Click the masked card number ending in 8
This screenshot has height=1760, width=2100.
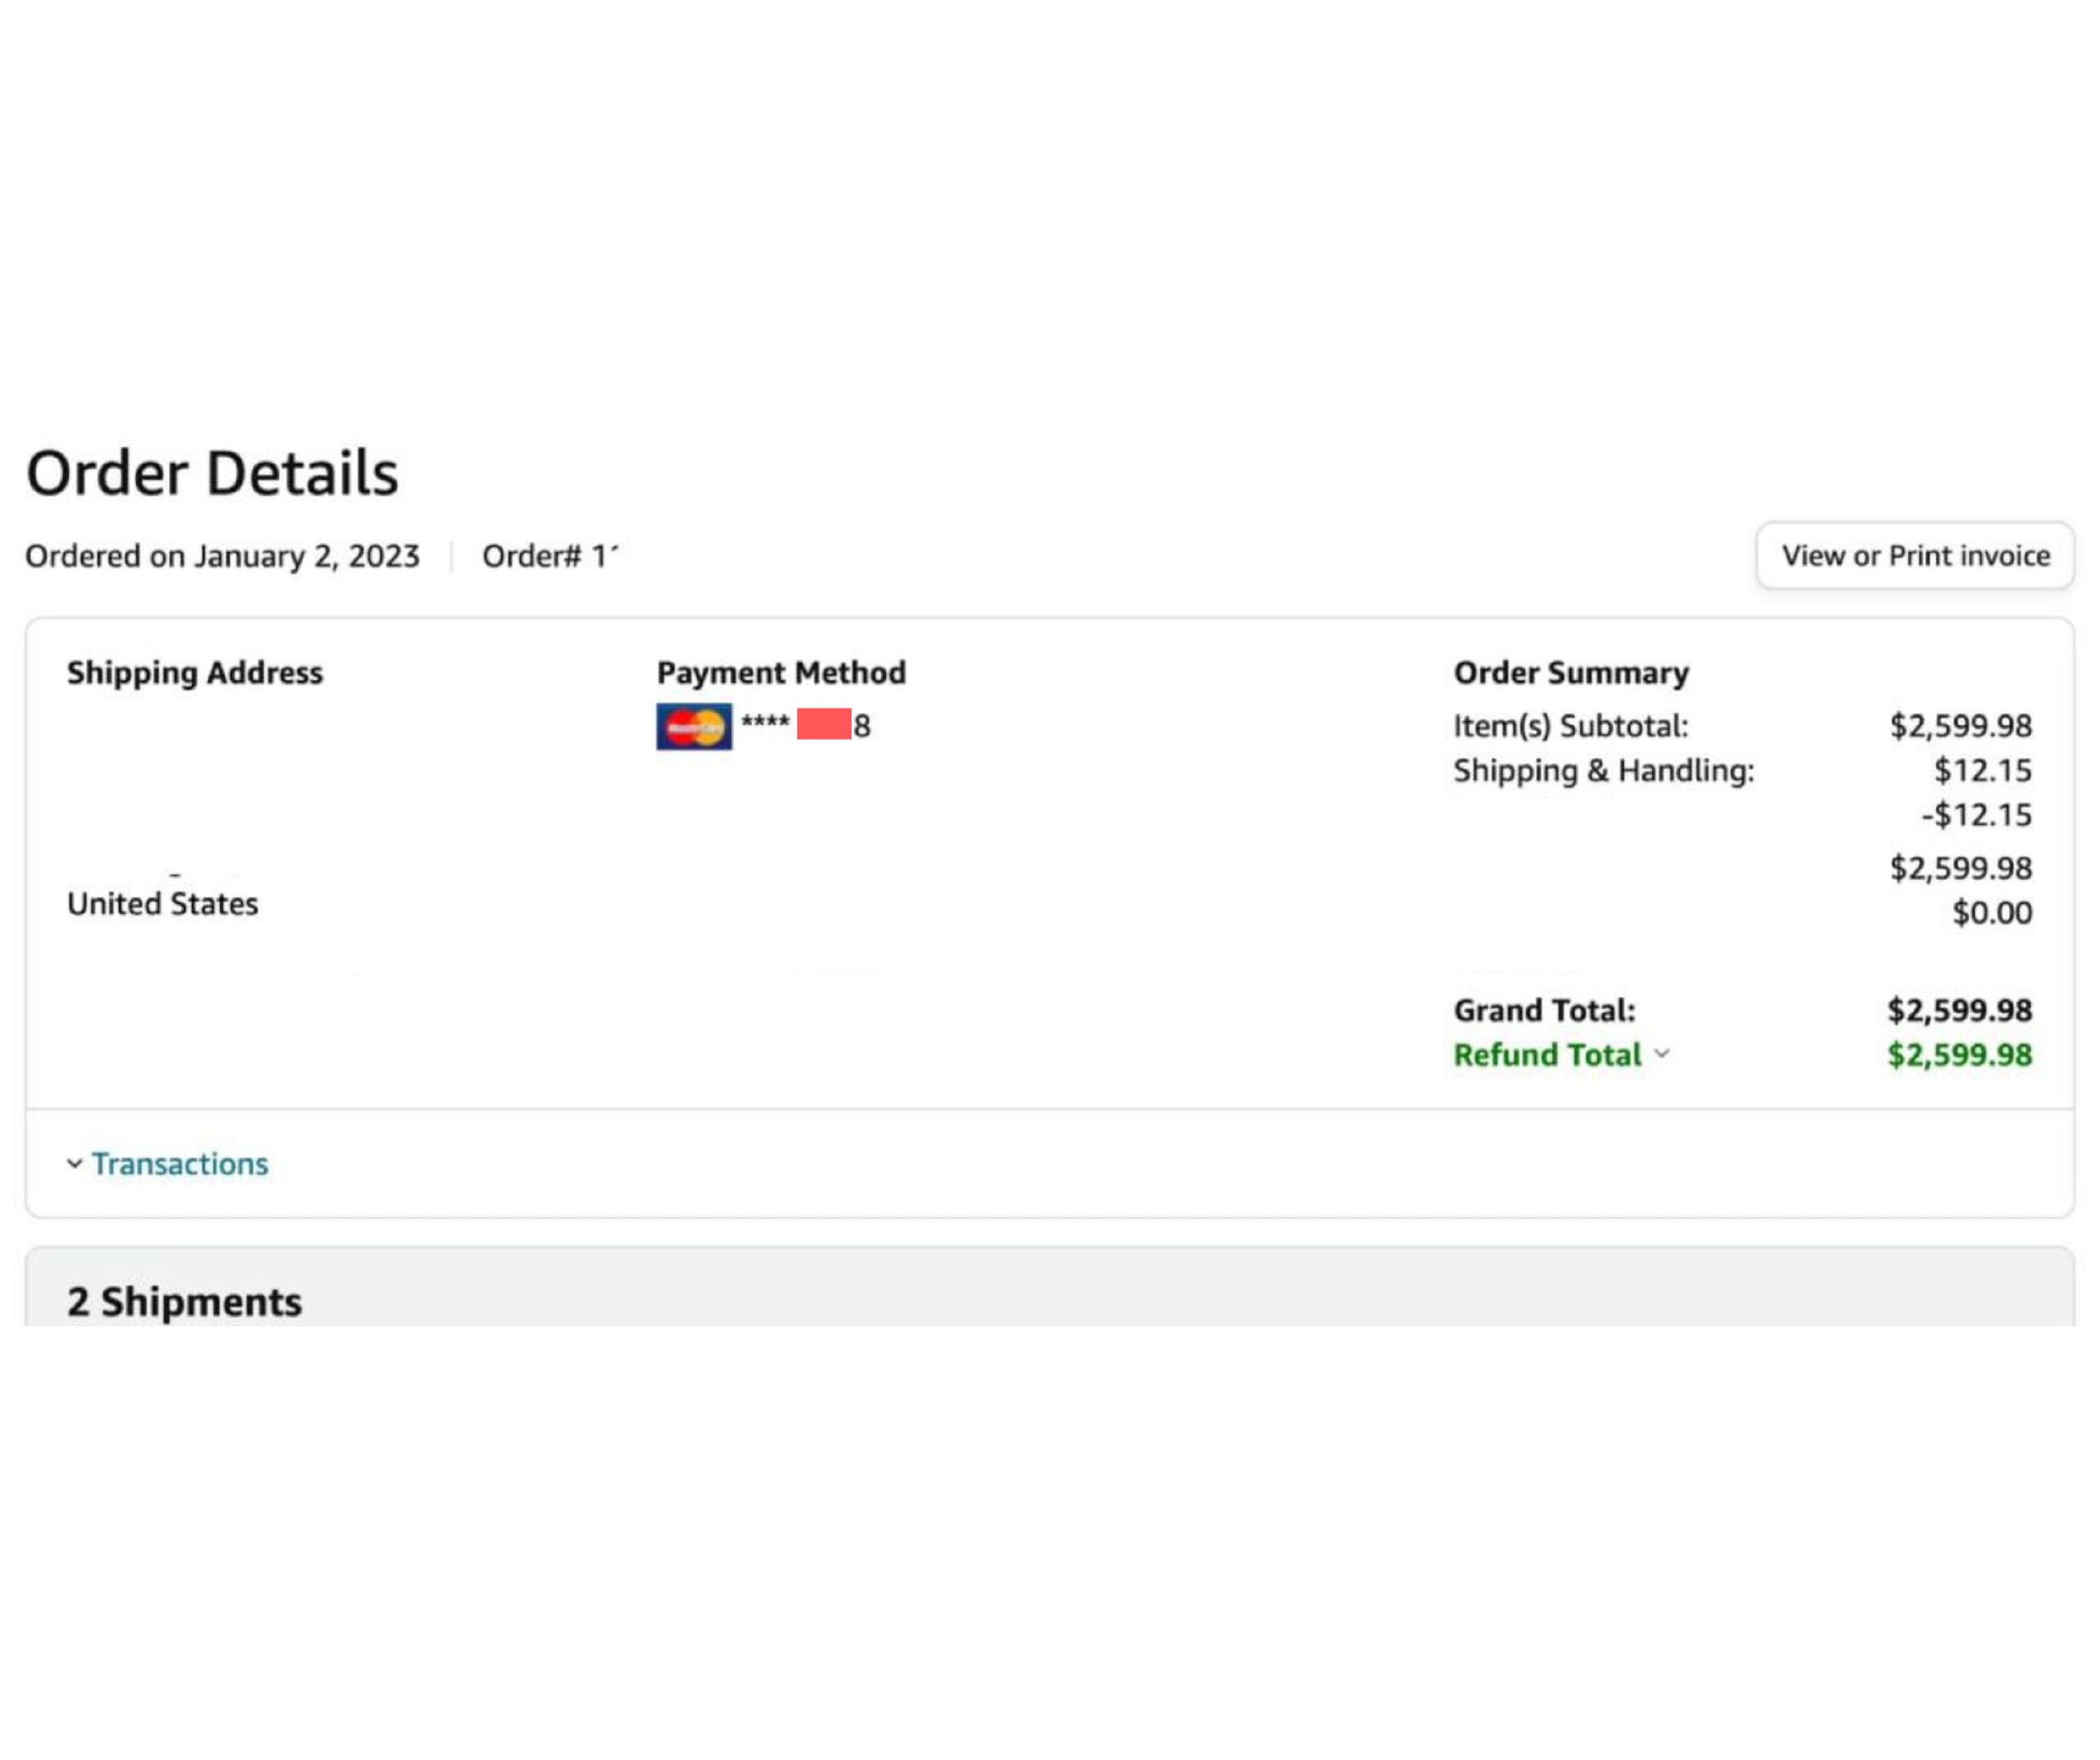[x=806, y=725]
